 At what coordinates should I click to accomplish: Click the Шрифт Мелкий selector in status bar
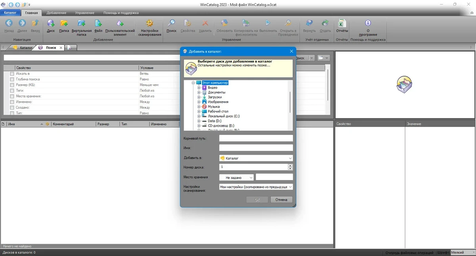[x=462, y=252]
